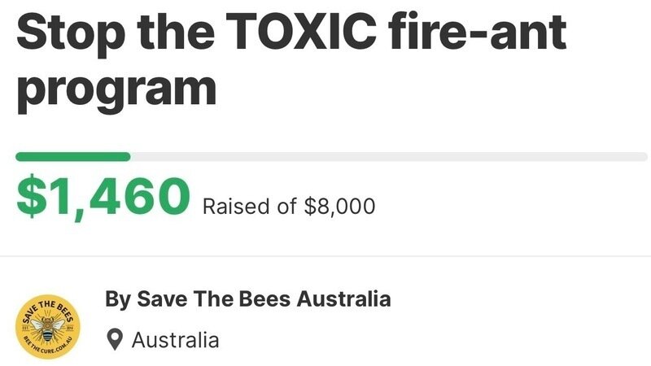Click the location pin icon
The height and width of the screenshot is (366, 651).
pyautogui.click(x=116, y=339)
